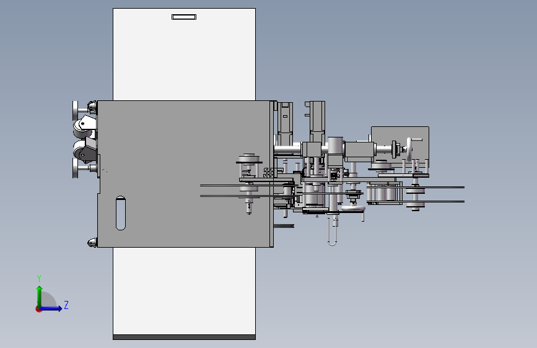Screen dimensions: 537x348
Task: Click the blue Z axis arrow of triad
Action: click(x=51, y=308)
